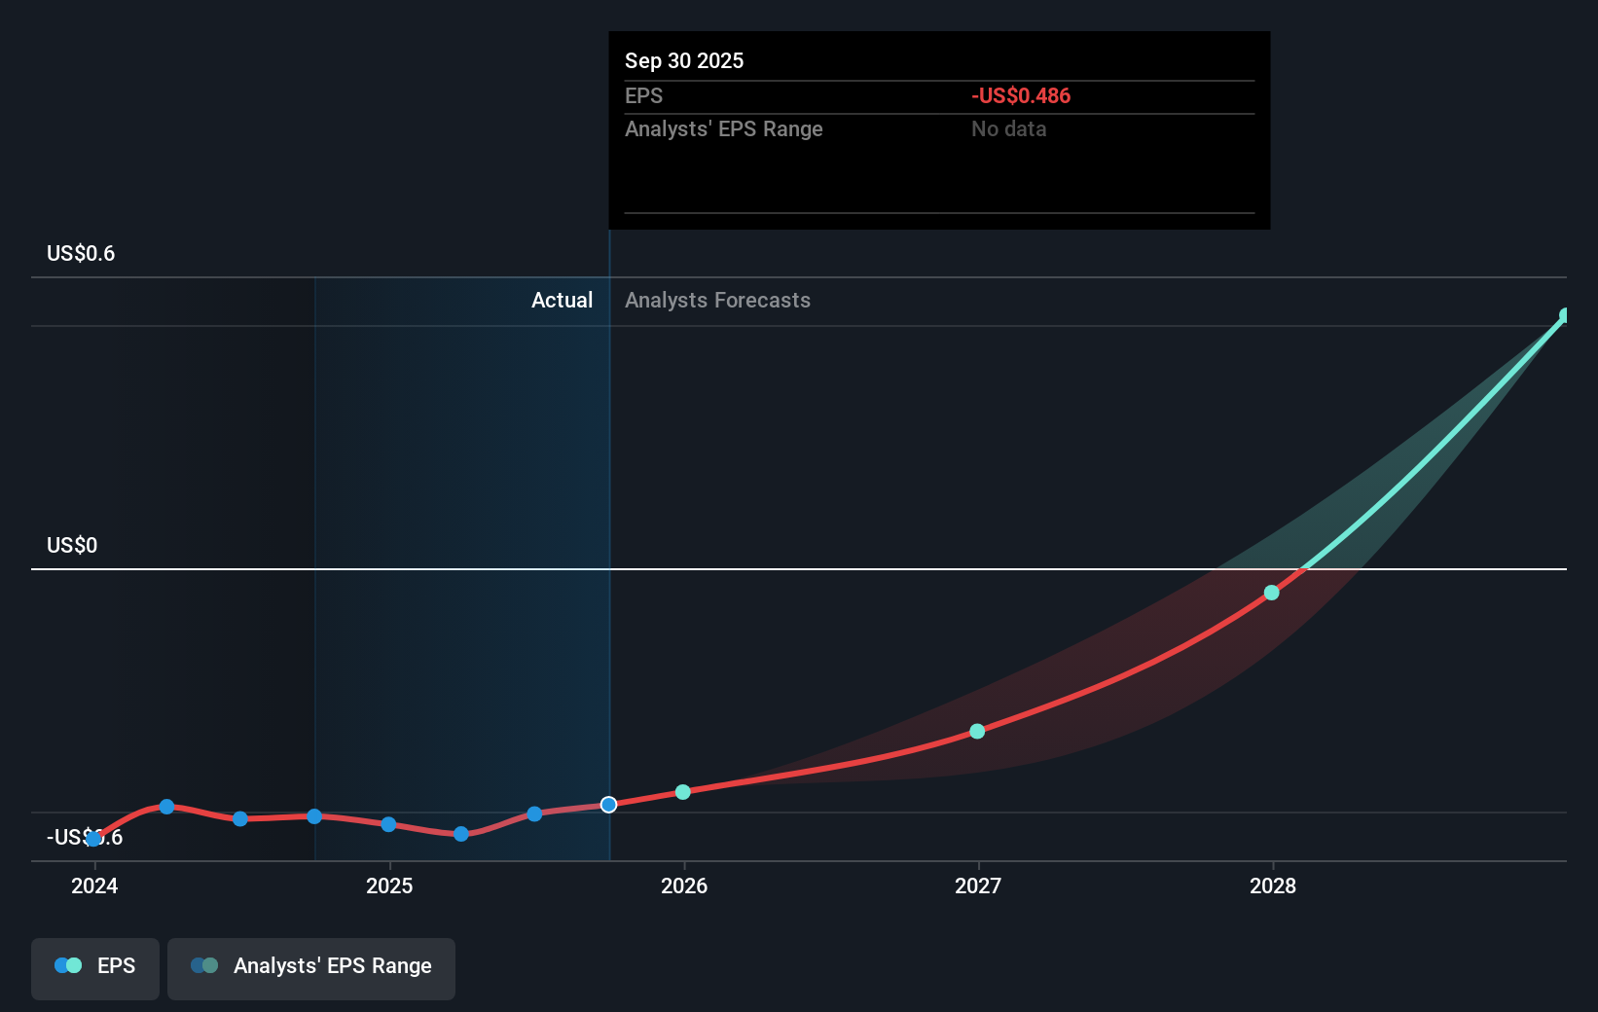Click the 2026 EPS forecast data point
The image size is (1598, 1012).
[x=683, y=792]
